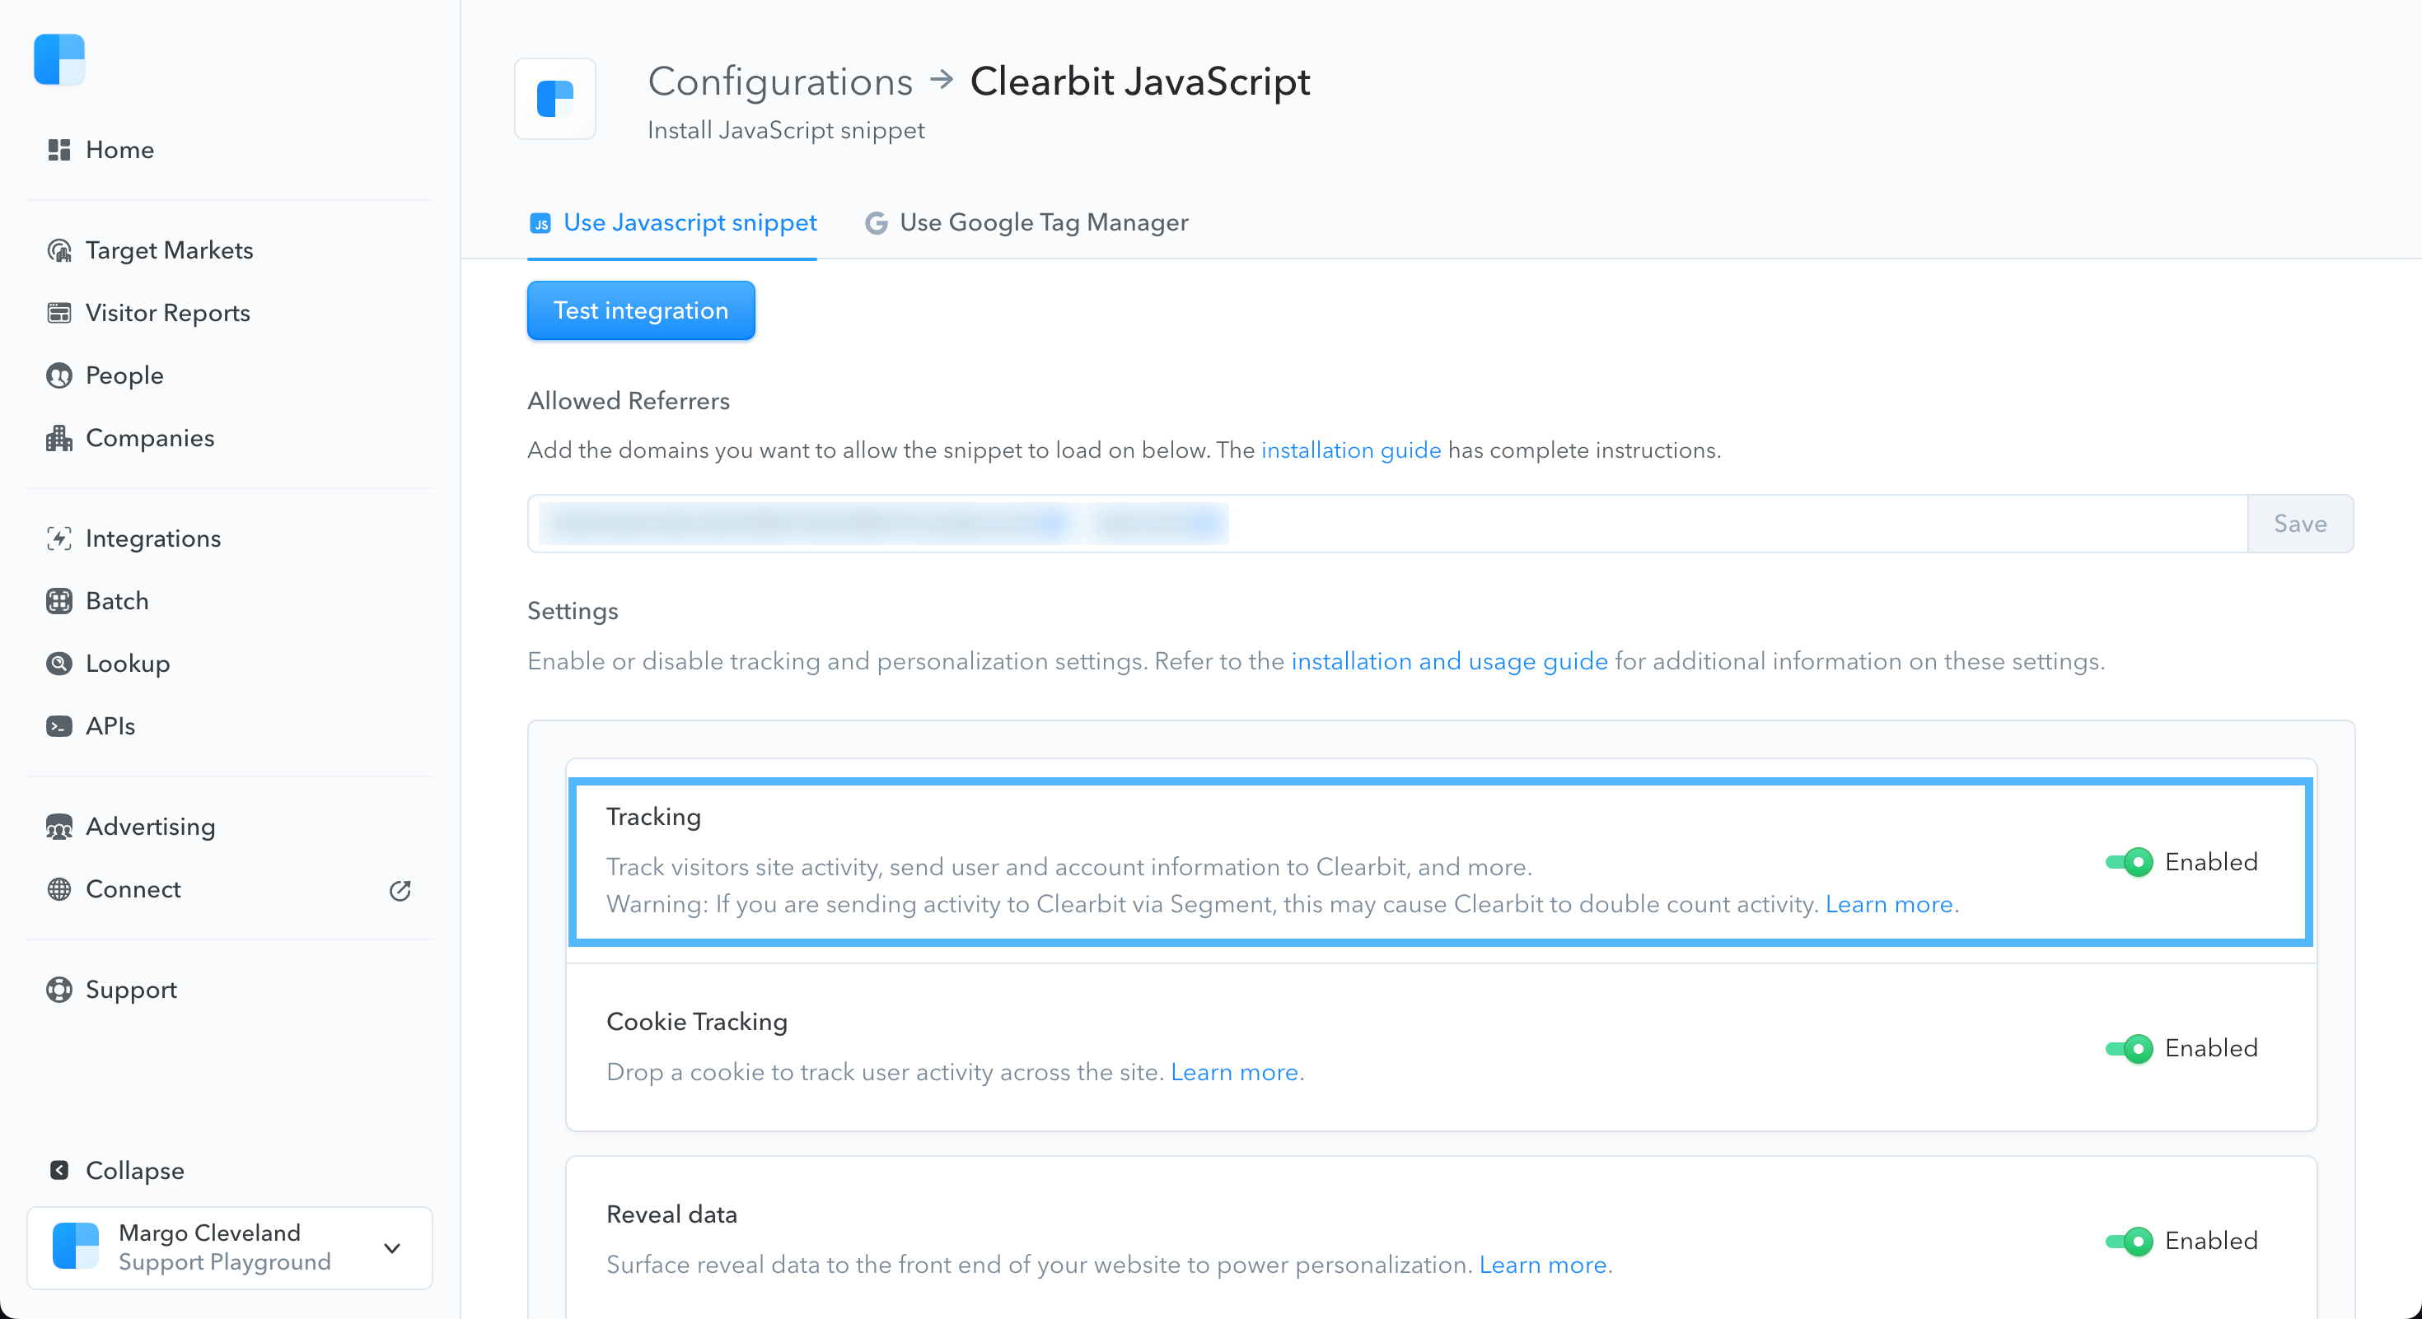The width and height of the screenshot is (2422, 1319).
Task: Click the Clearbit logo in sidebar
Action: pyautogui.click(x=59, y=59)
